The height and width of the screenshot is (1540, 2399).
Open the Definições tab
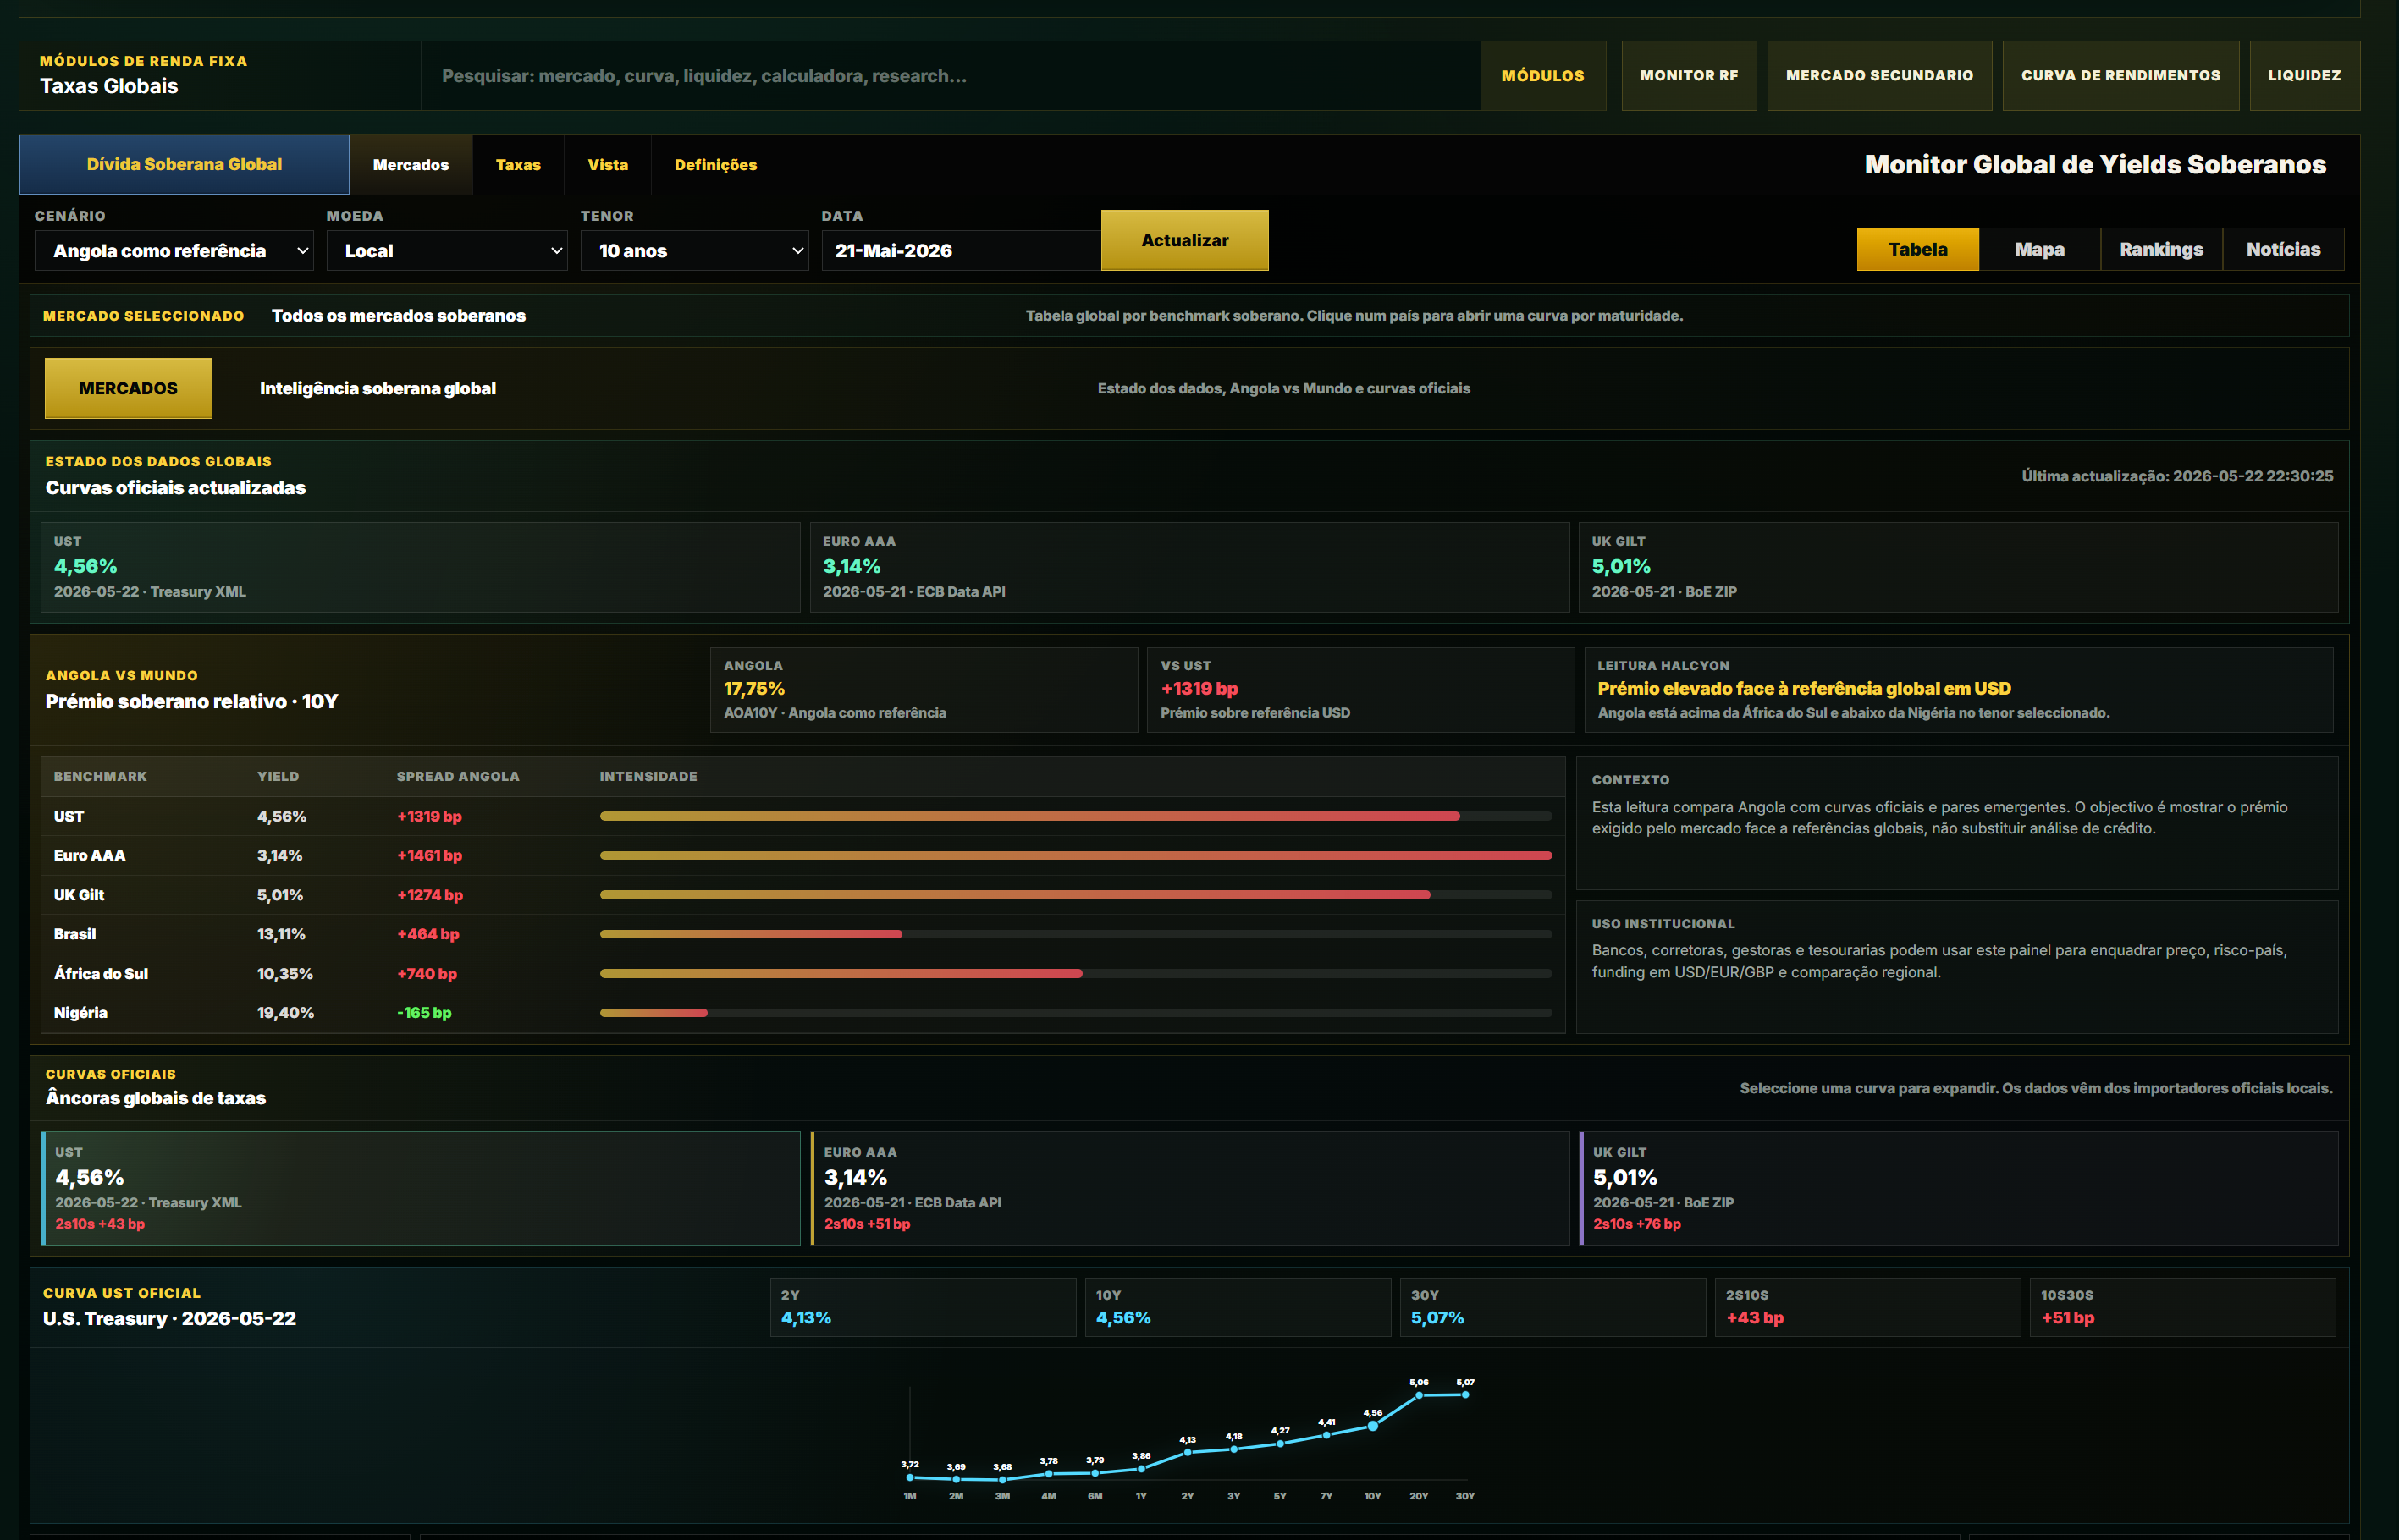(x=715, y=164)
